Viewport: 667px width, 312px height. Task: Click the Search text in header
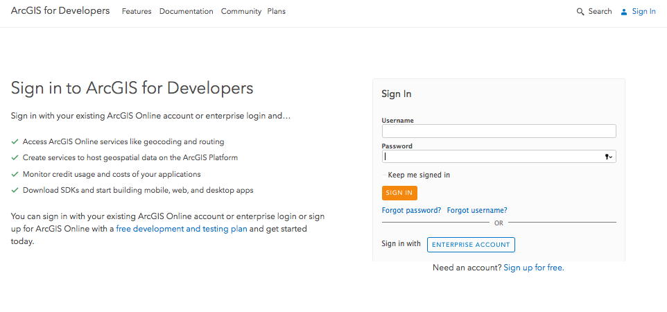(600, 12)
